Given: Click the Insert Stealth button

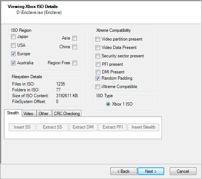Looking at the screenshot, I should tap(143, 127).
